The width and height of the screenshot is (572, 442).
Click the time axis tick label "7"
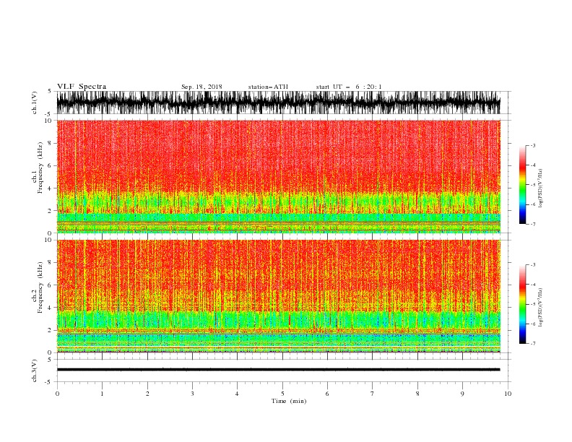pos(373,394)
